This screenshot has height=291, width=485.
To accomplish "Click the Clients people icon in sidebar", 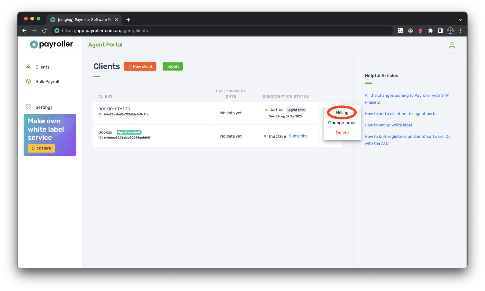I will click(x=29, y=67).
